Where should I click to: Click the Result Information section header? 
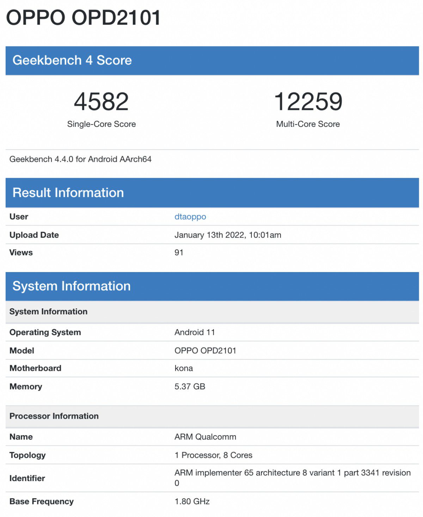pyautogui.click(x=68, y=192)
